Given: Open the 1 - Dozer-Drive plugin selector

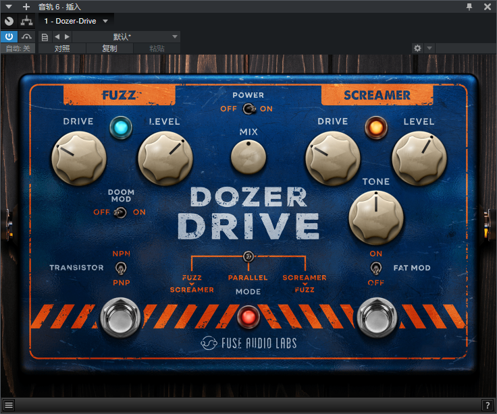Looking at the screenshot, I should point(76,21).
